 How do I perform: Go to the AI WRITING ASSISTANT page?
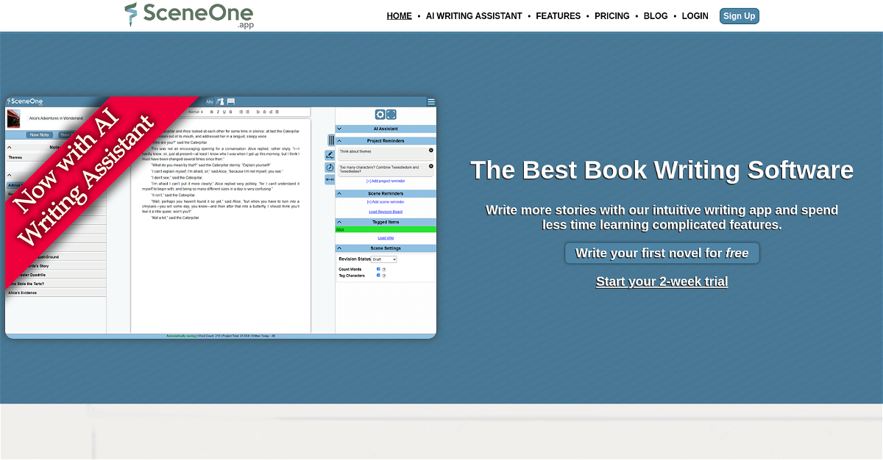(474, 16)
